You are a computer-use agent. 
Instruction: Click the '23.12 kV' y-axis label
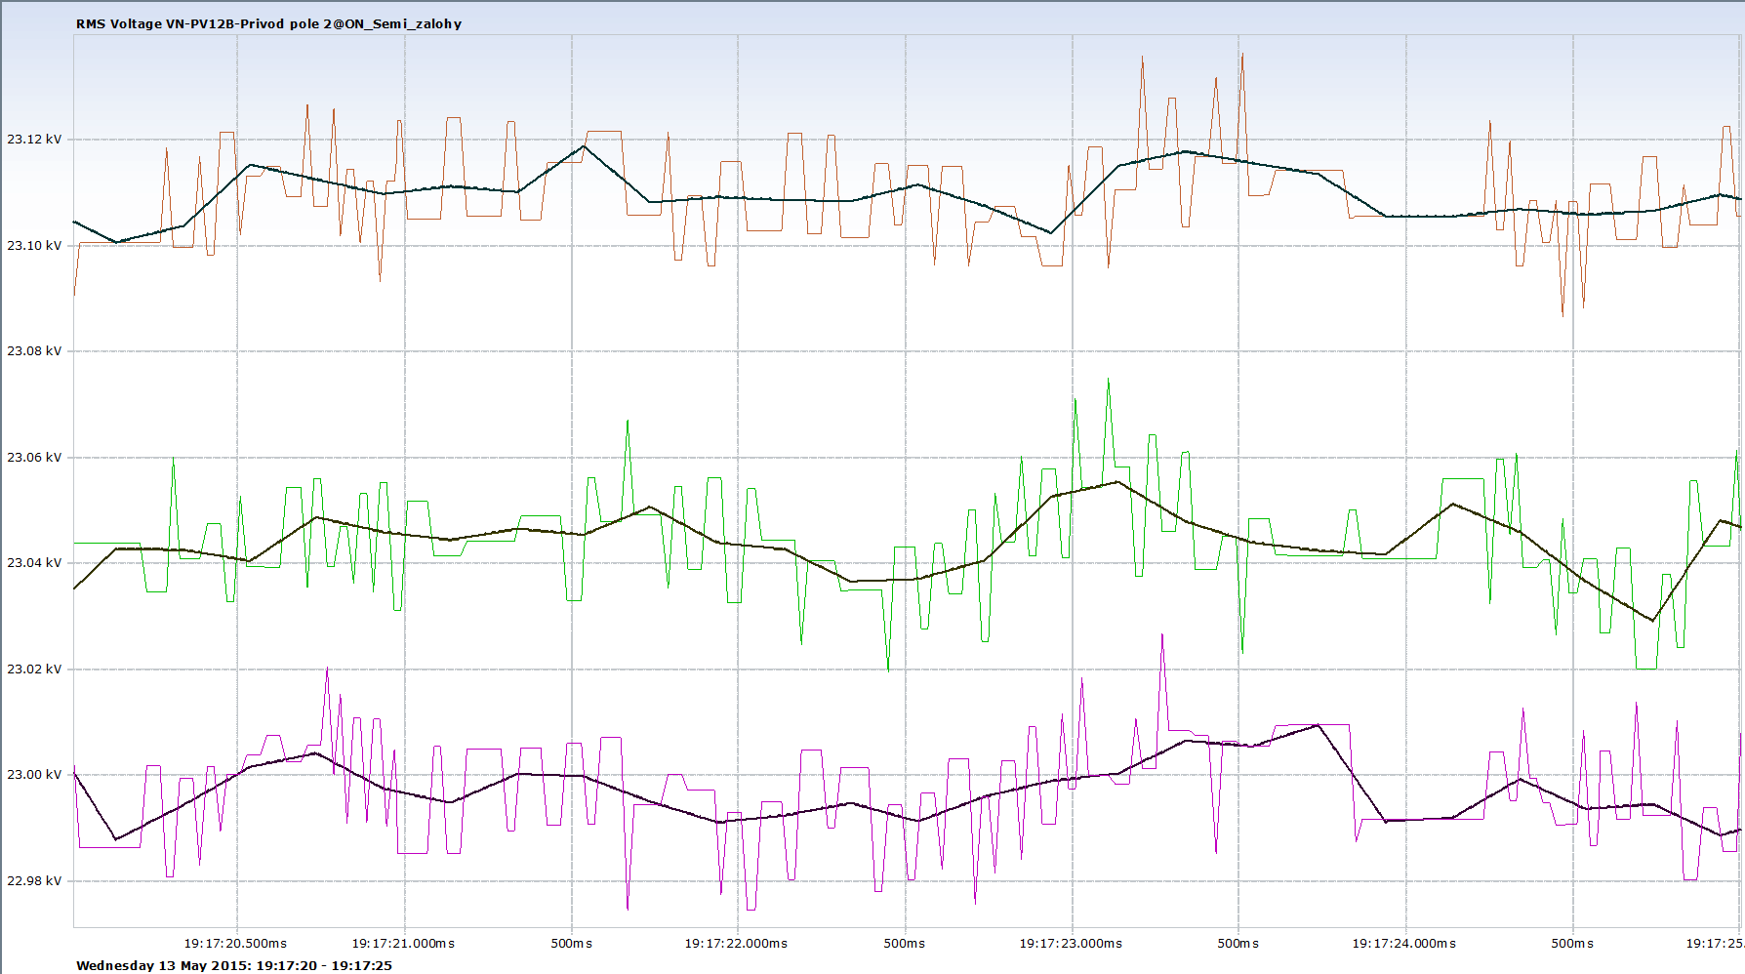tap(34, 140)
